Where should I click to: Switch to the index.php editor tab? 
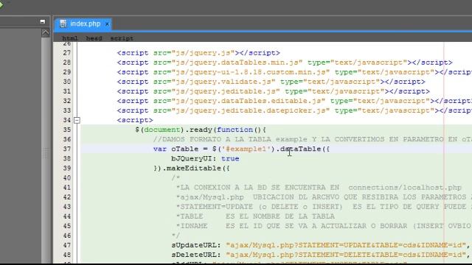click(x=83, y=24)
